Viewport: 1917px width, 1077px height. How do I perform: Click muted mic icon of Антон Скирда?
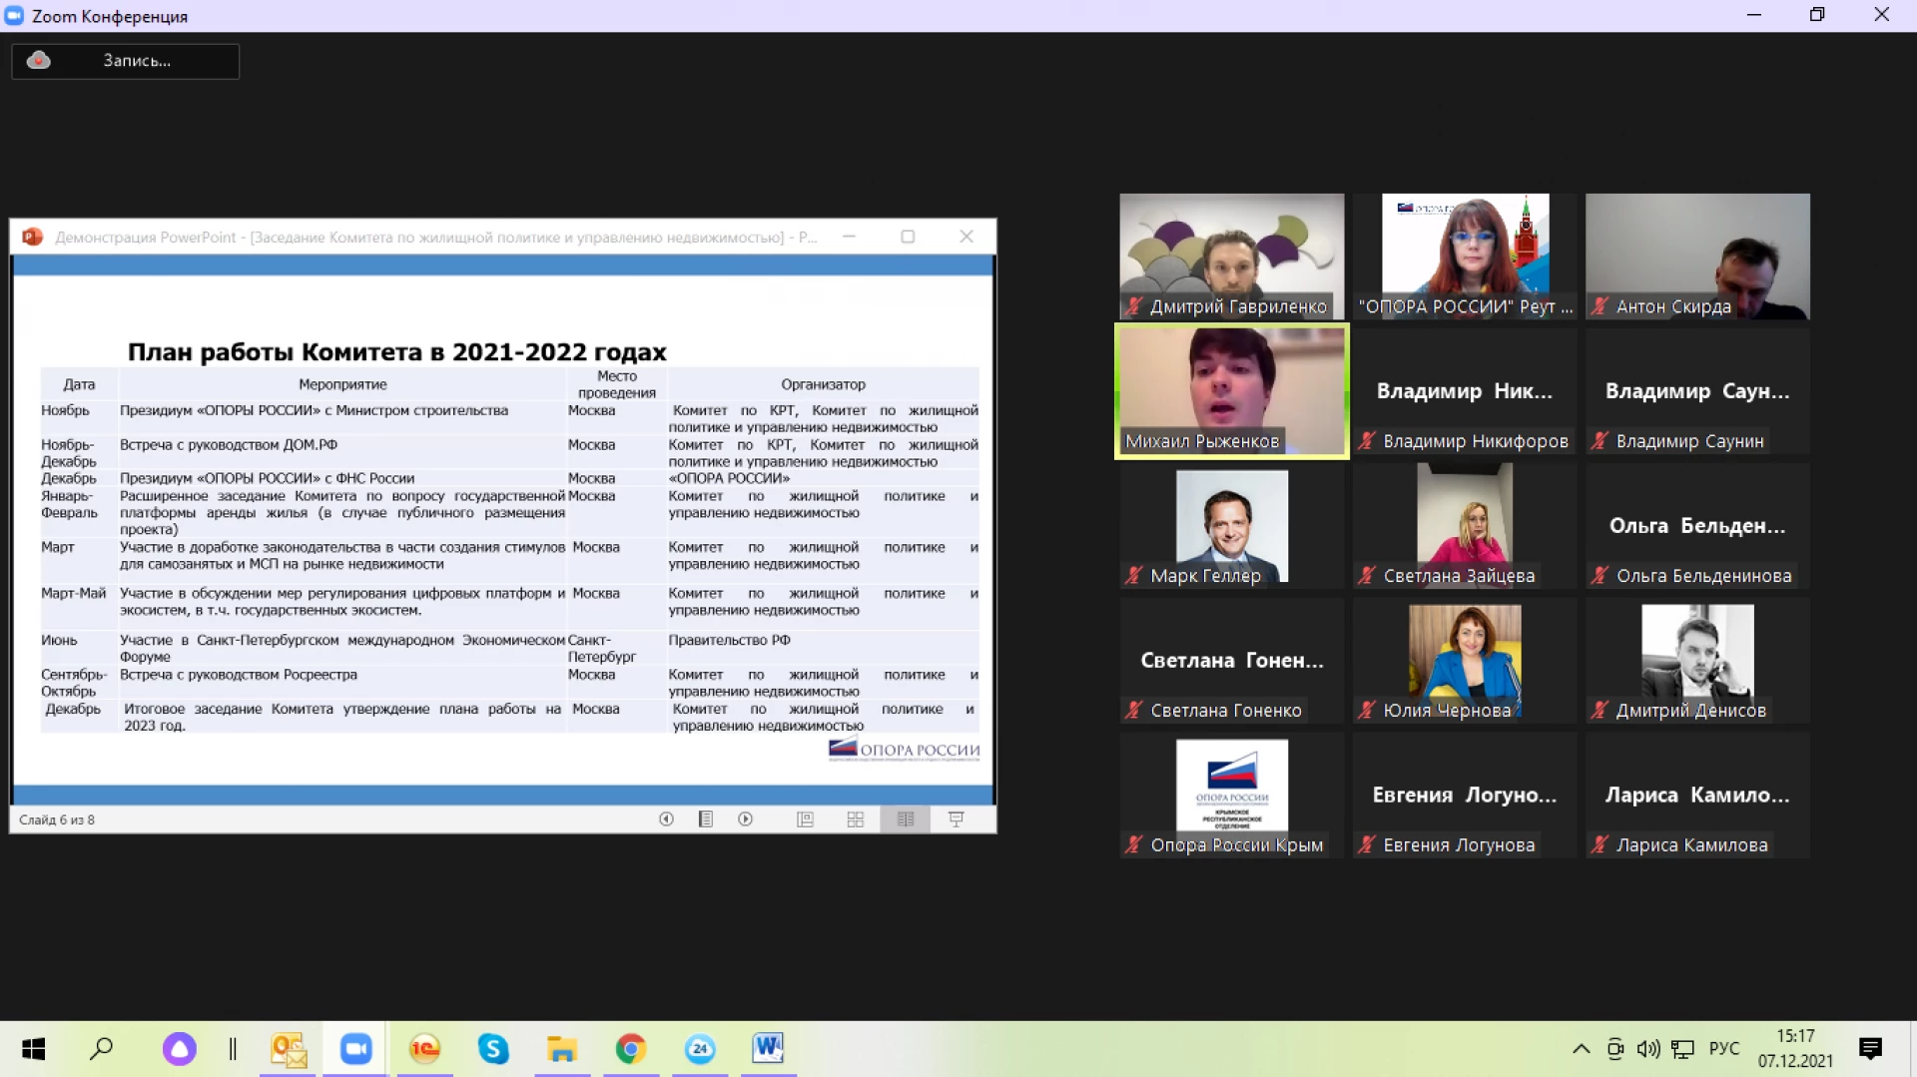point(1599,306)
